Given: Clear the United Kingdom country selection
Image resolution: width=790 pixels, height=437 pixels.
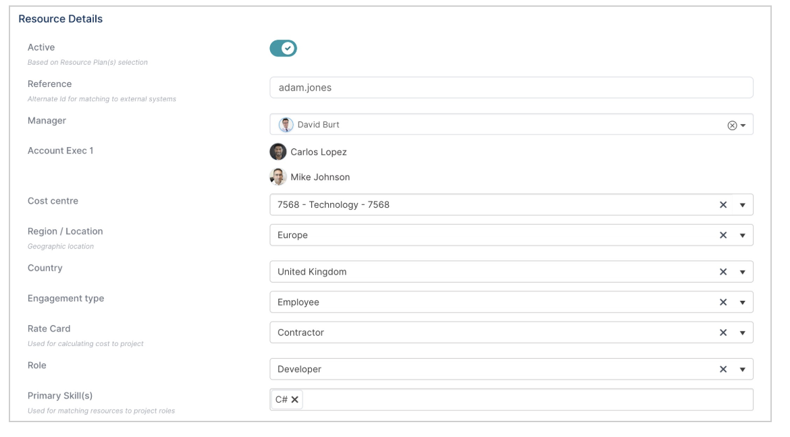Looking at the screenshot, I should (x=723, y=272).
